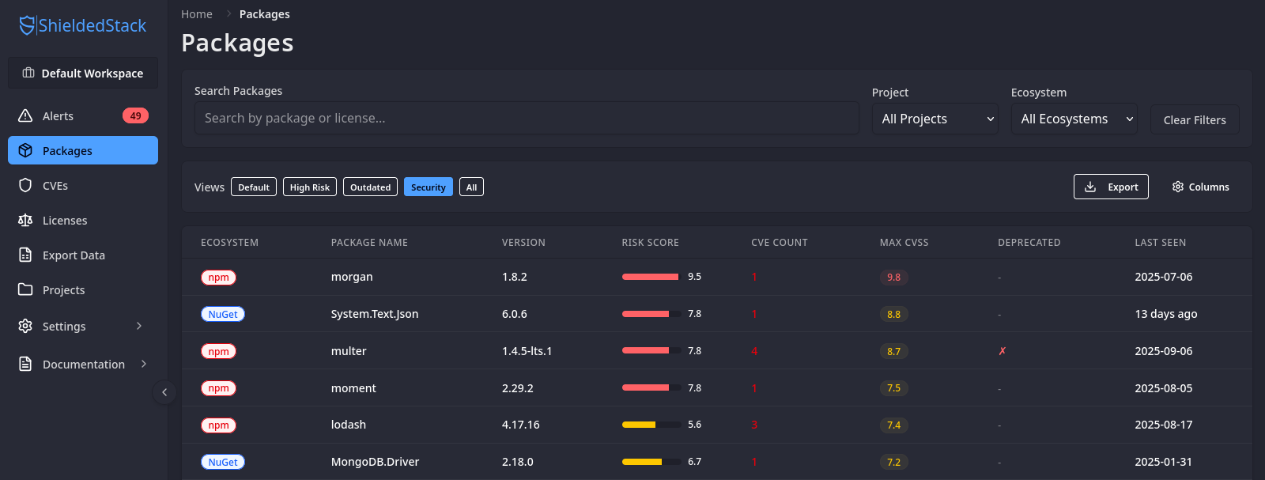Click the 49 alerts count badge
The width and height of the screenshot is (1265, 480).
[135, 115]
